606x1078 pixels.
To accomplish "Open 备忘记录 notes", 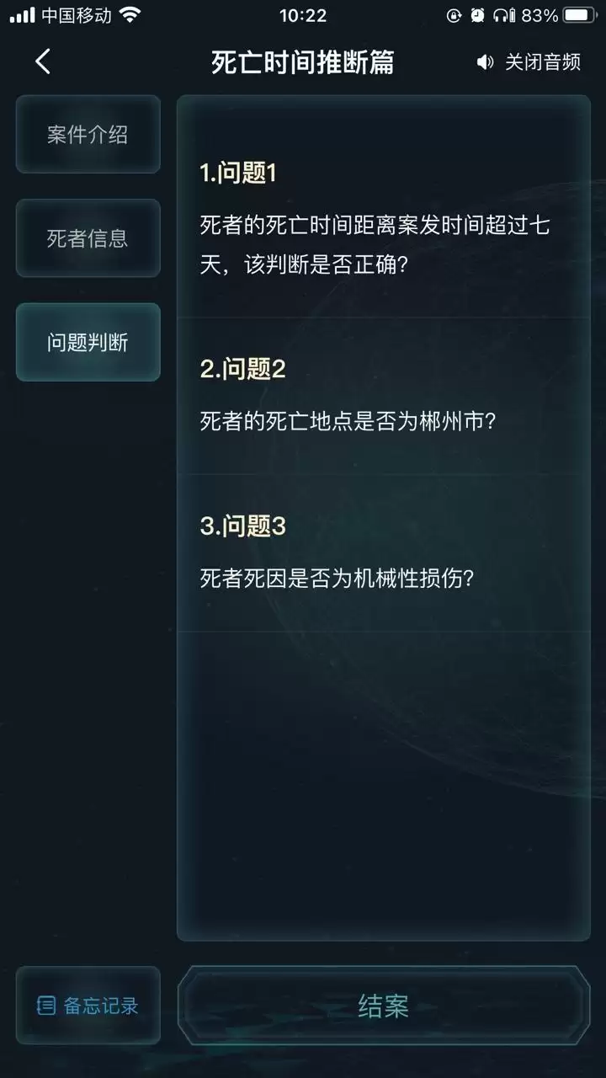I will click(88, 1006).
